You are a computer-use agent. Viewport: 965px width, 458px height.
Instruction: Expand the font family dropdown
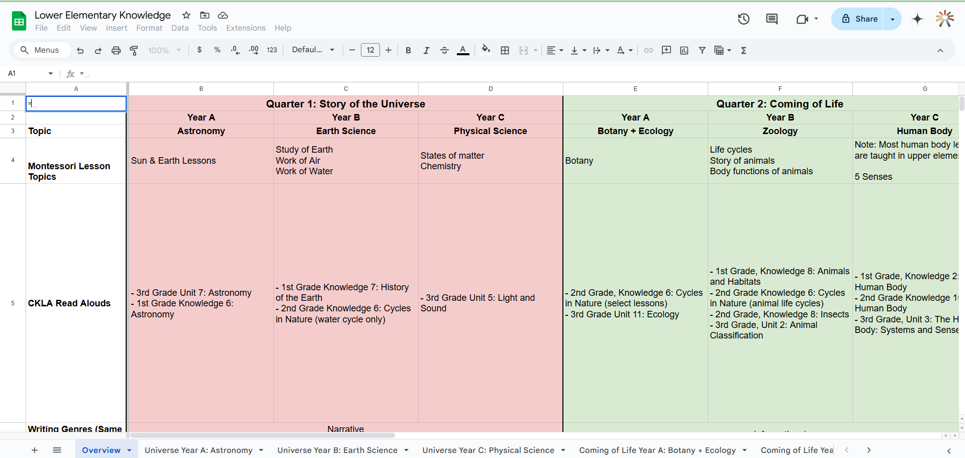313,50
